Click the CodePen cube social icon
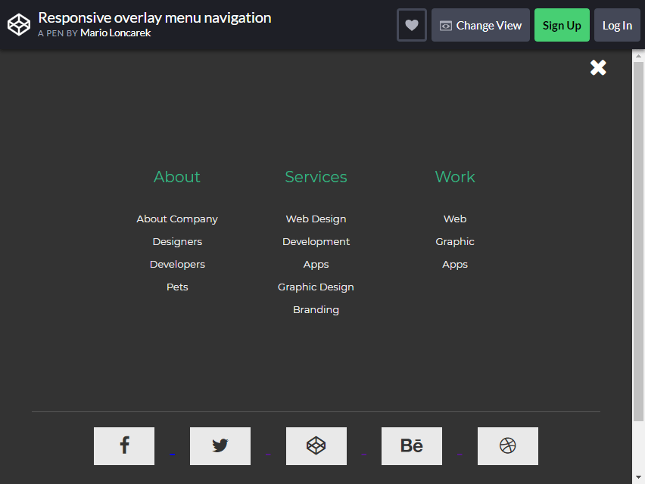The width and height of the screenshot is (645, 484). click(316, 446)
